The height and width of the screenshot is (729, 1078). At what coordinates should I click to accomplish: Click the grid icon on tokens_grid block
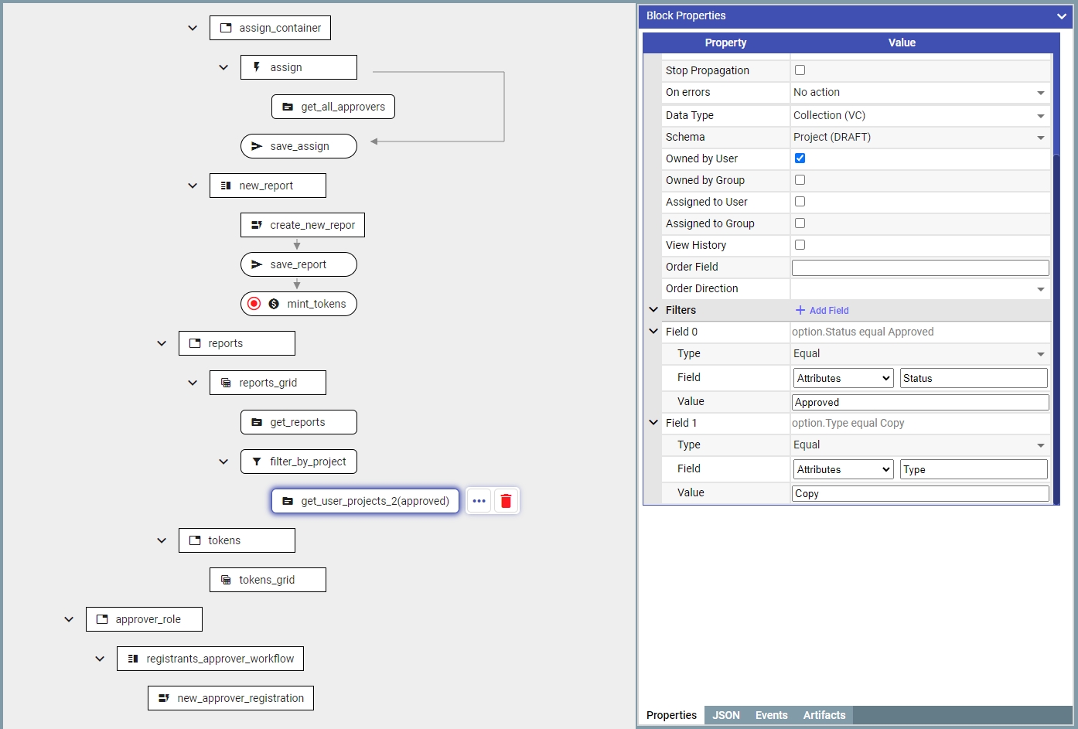point(226,580)
